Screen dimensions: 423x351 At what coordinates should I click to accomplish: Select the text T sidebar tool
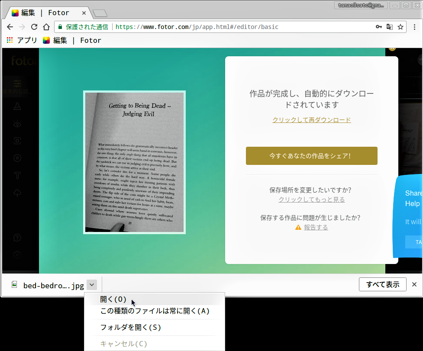tap(17, 176)
